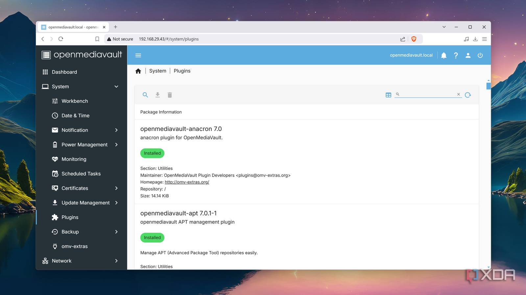Click the Plugins puzzle piece icon

tap(55, 217)
